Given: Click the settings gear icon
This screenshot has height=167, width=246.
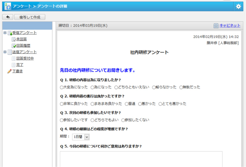Looking at the screenshot, I should [238, 7].
